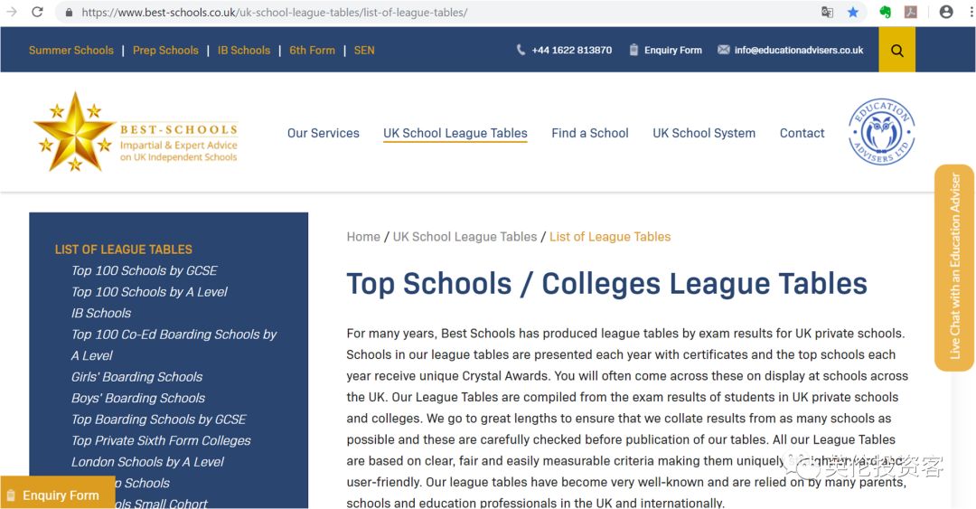976x509 pixels.
Task: Open the 6th Form link
Action: point(312,51)
